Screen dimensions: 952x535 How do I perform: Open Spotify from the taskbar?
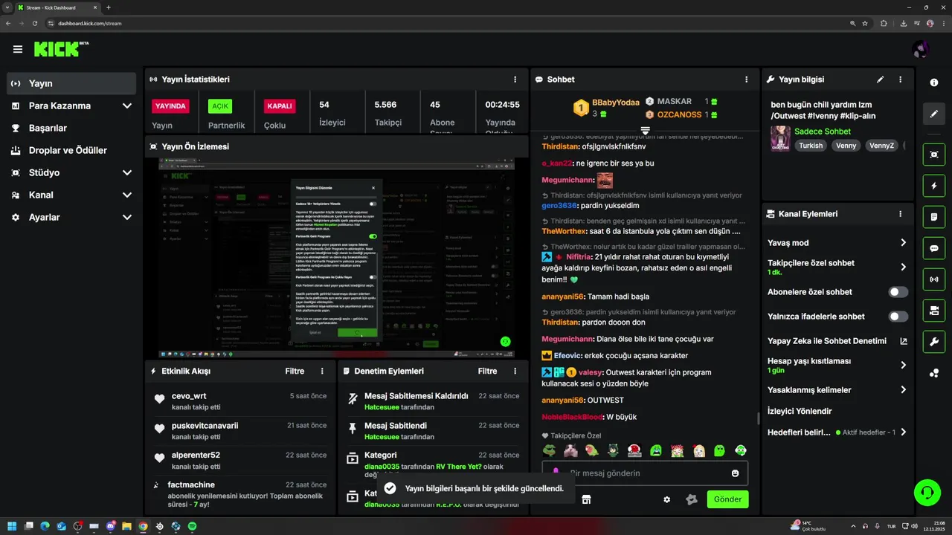192,526
